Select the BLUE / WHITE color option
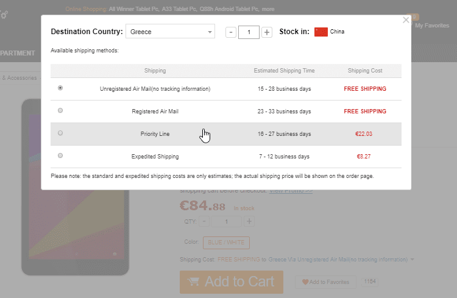The width and height of the screenshot is (457, 298). pos(226,243)
